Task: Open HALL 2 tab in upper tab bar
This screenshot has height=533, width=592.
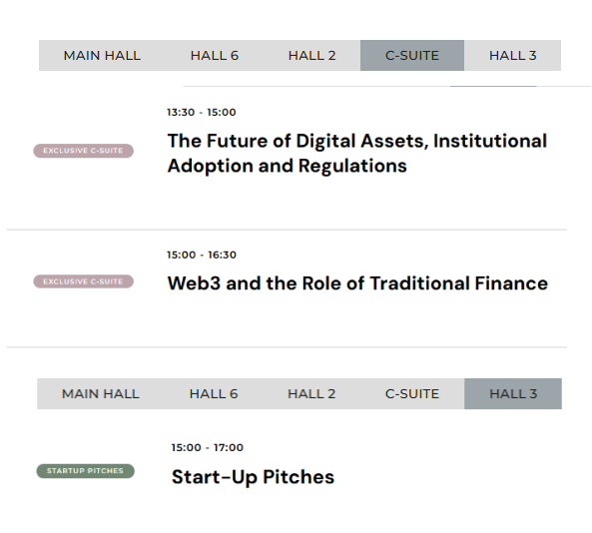Action: (x=311, y=56)
